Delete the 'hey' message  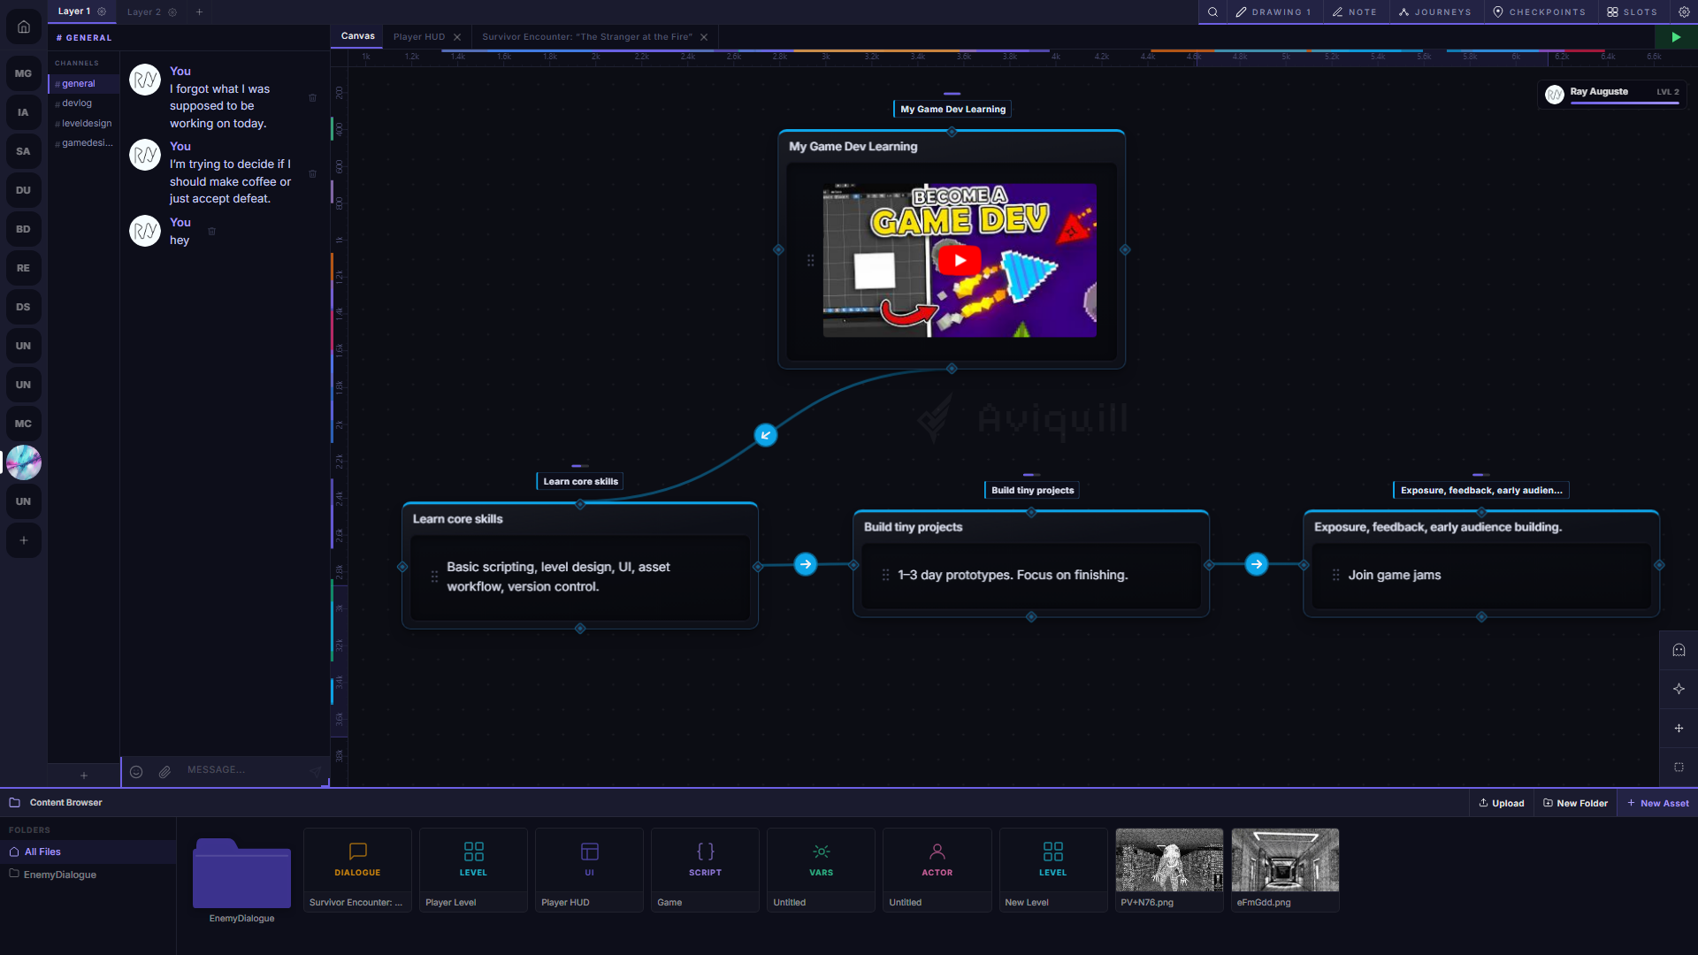211,232
